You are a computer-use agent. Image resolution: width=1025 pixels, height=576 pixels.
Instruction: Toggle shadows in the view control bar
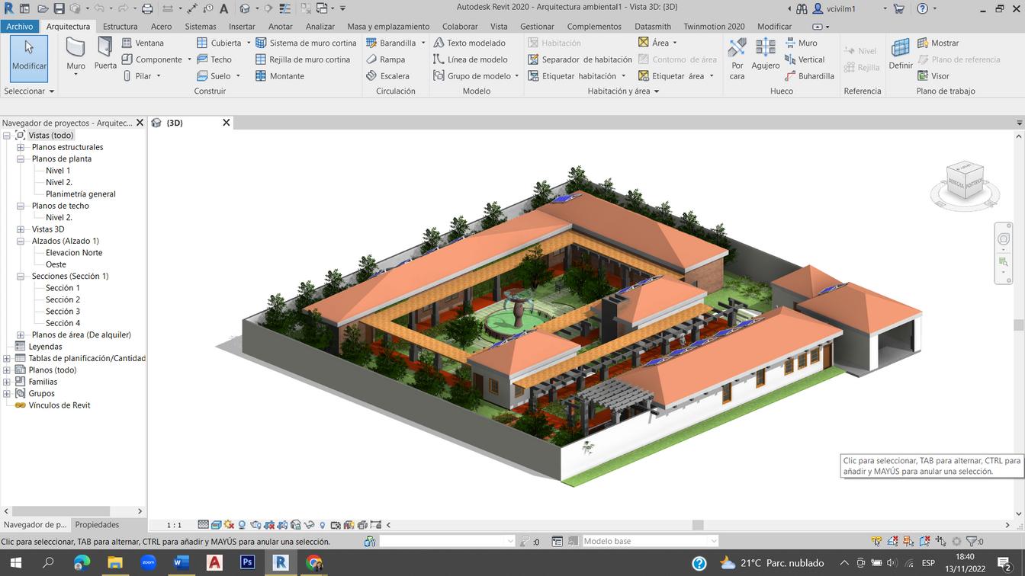pos(242,525)
